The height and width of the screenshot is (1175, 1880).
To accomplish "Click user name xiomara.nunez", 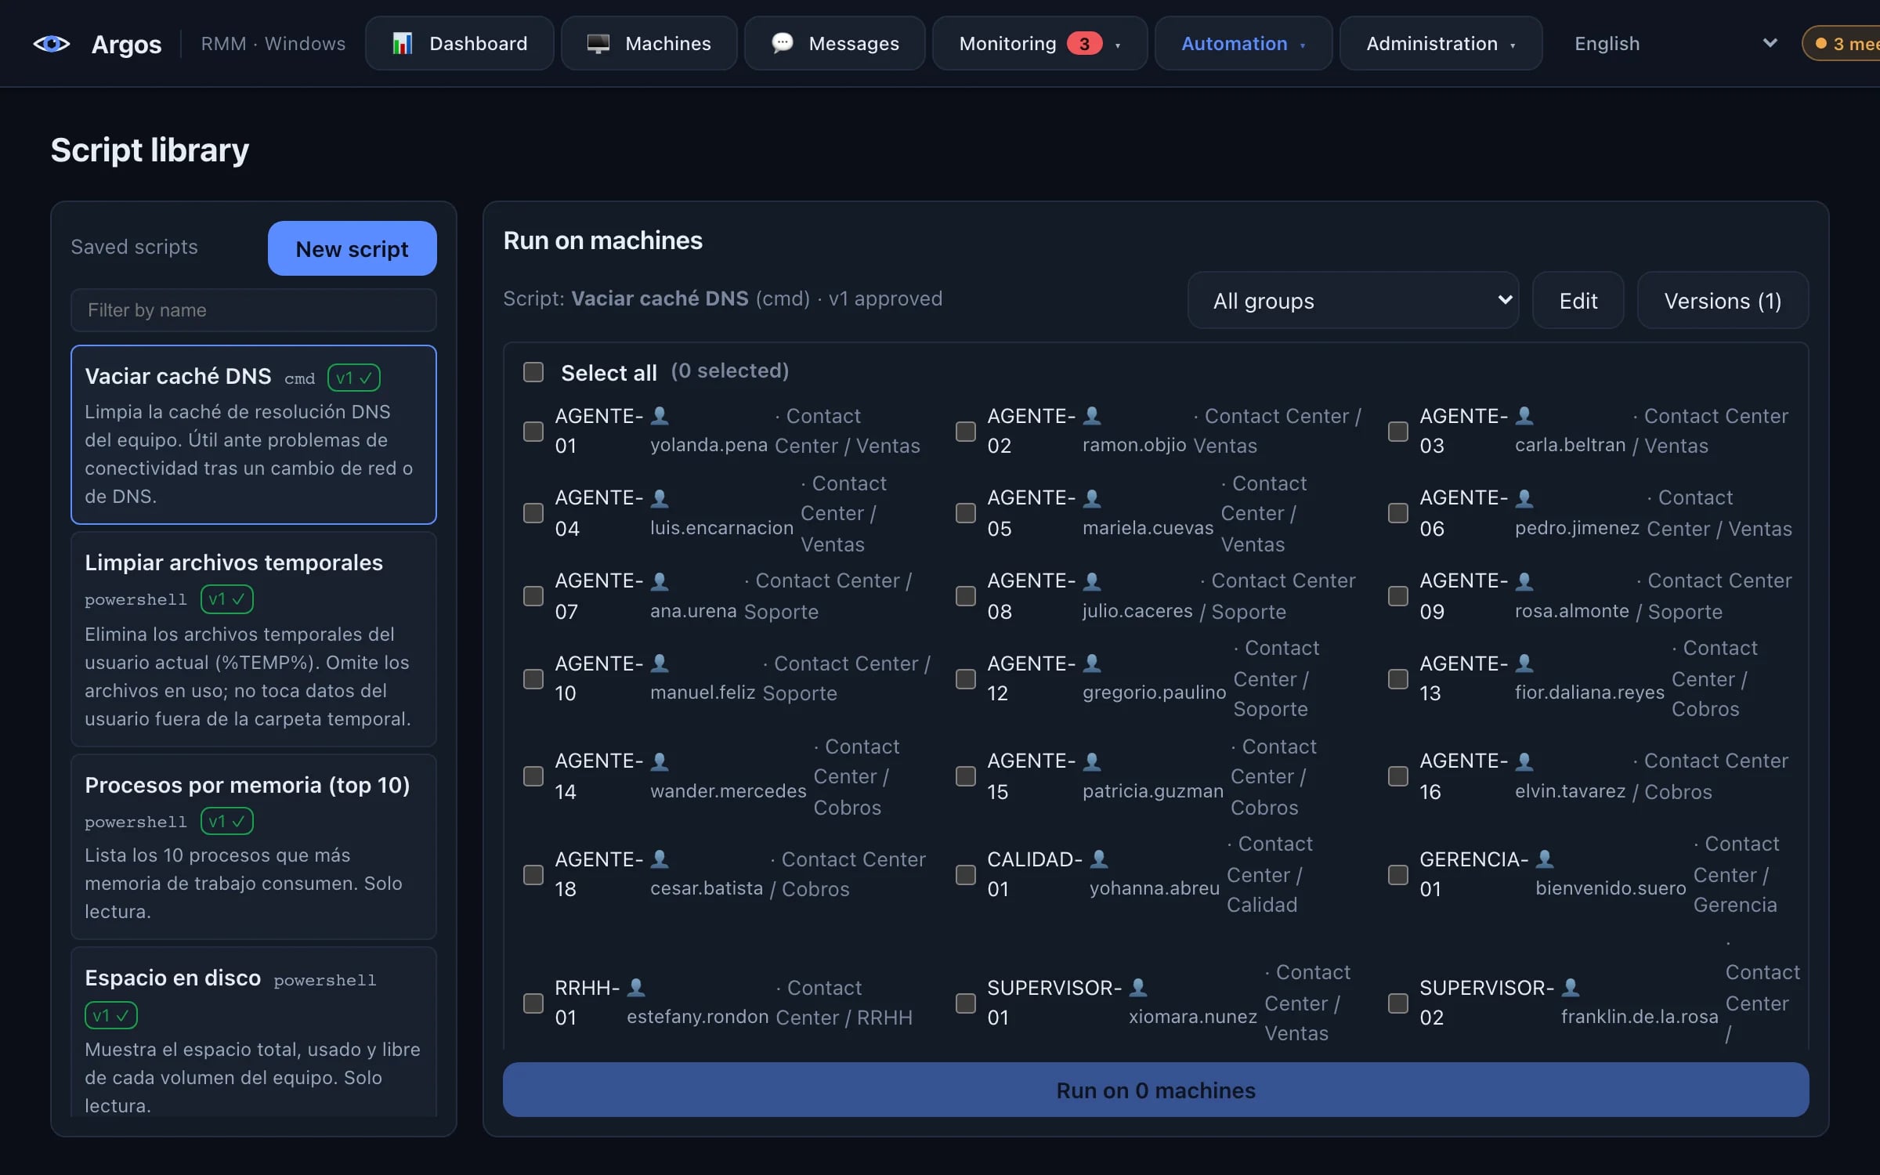I will pos(1193,1017).
